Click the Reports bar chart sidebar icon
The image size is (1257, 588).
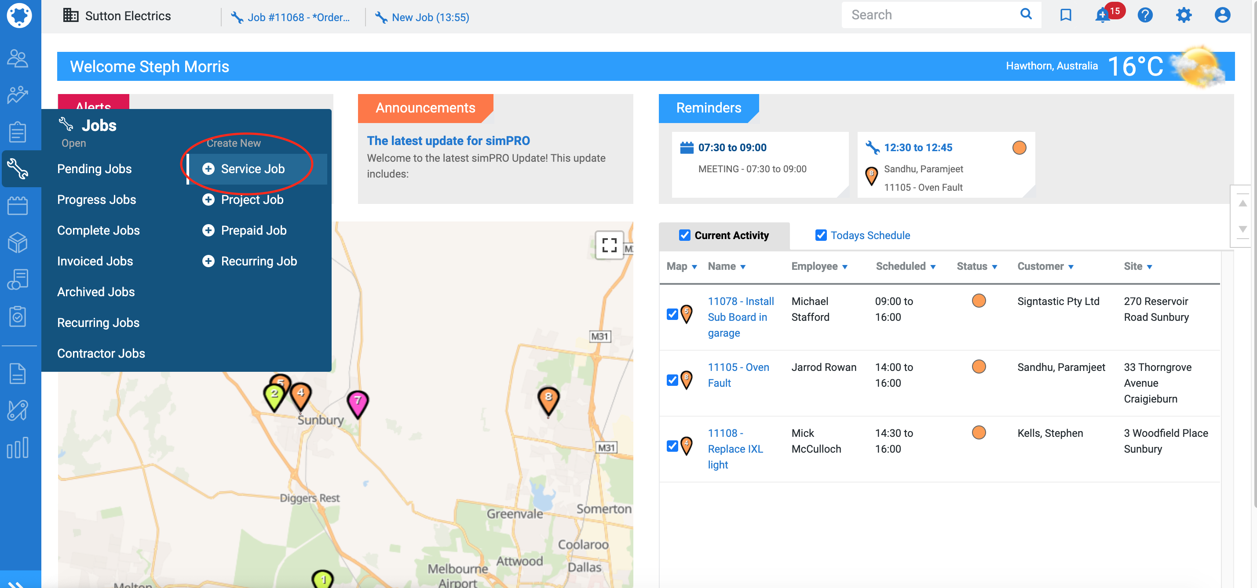[x=18, y=447]
